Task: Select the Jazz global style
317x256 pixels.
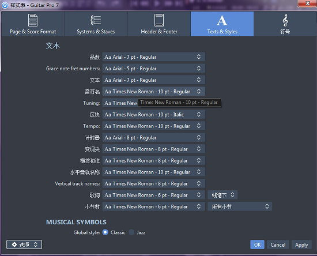Action: pos(131,232)
